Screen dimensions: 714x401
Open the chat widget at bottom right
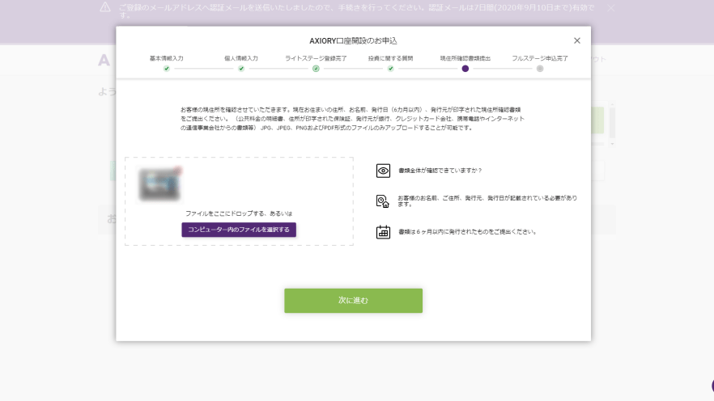711,386
